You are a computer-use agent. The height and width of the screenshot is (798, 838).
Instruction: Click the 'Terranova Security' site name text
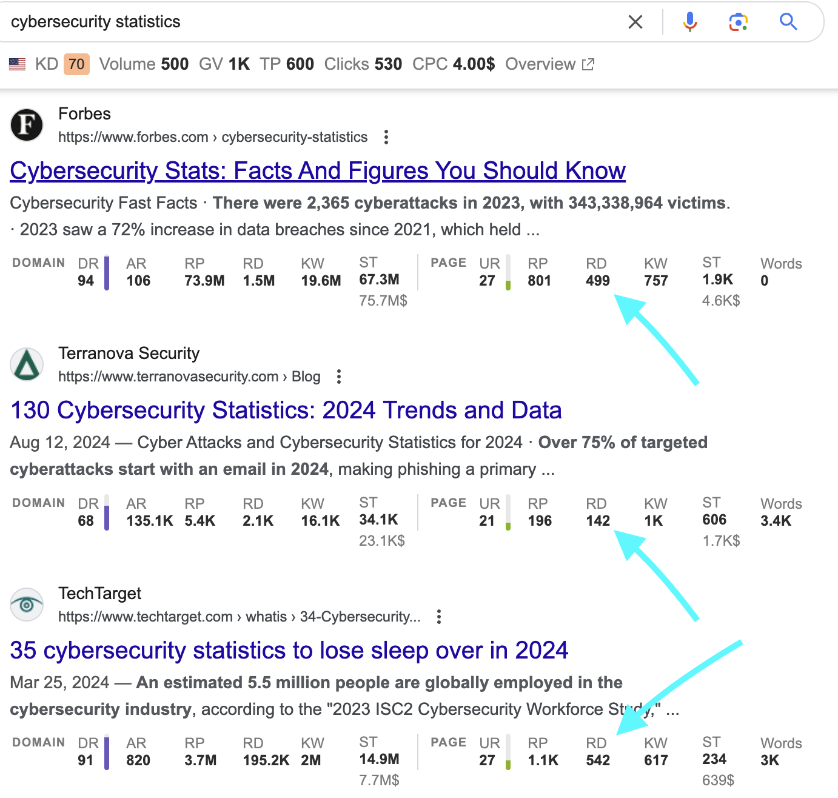[129, 354]
